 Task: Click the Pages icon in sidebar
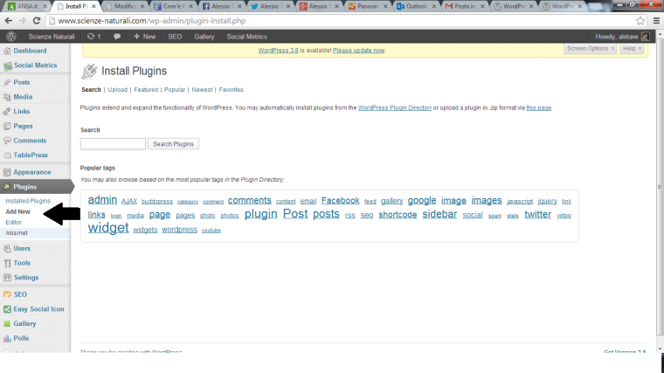click(7, 126)
